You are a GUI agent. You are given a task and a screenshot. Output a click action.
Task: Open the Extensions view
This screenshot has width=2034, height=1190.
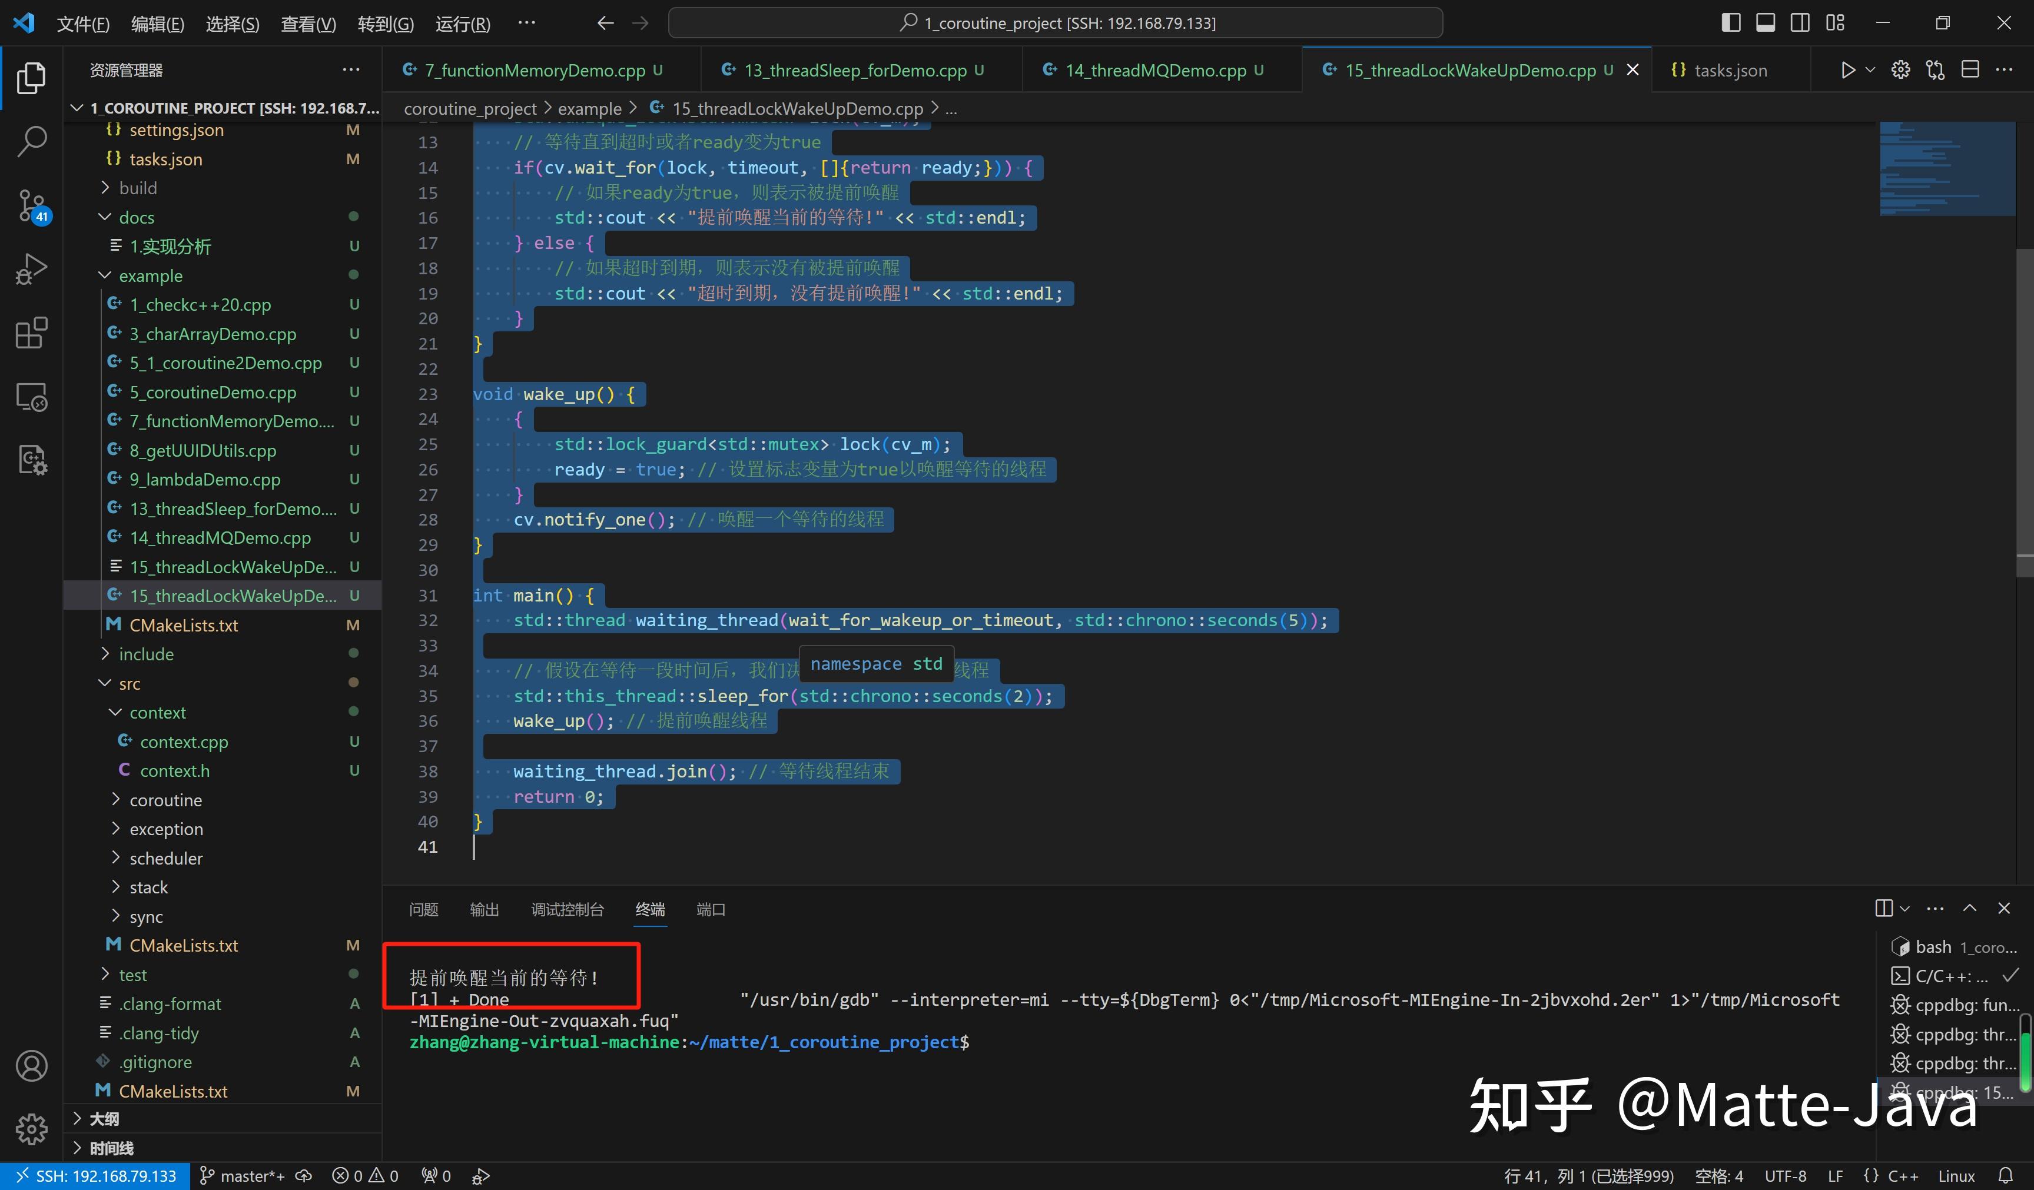click(31, 333)
